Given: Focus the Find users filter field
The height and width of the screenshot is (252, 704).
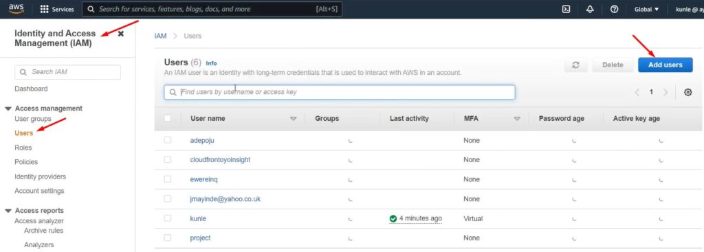Looking at the screenshot, I should coord(340,92).
